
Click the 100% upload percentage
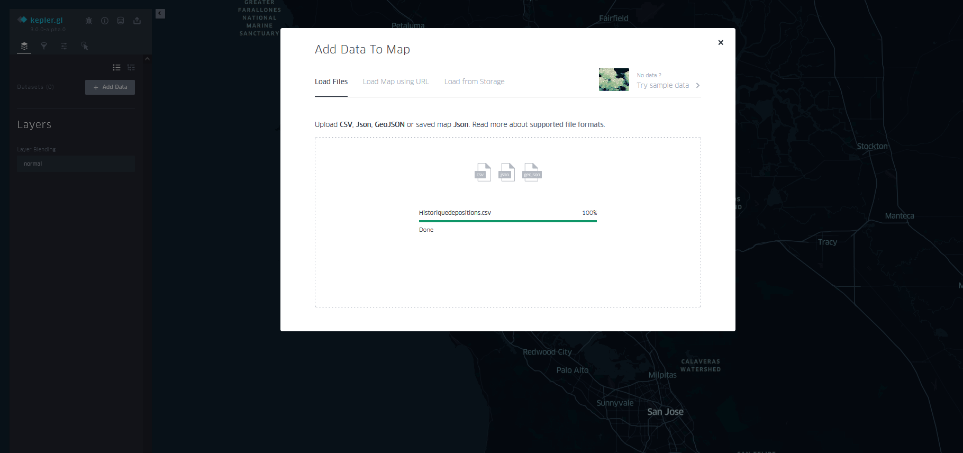pyautogui.click(x=589, y=213)
